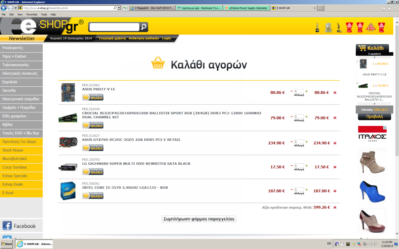Remove ASUS P8H77-V LE with red X
This screenshot has width=399, height=249.
[x=335, y=93]
